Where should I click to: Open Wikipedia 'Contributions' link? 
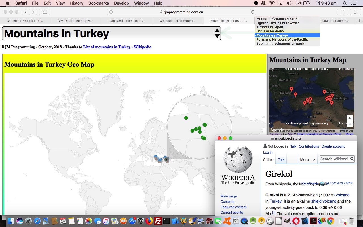point(309,146)
